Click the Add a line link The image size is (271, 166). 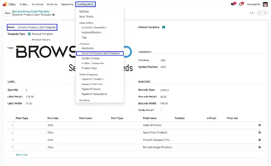coord(22,155)
